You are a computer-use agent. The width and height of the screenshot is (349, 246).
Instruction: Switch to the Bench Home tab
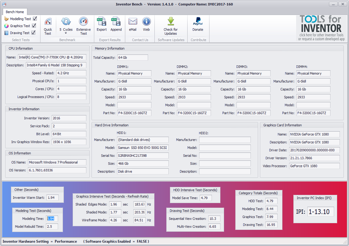(x=15, y=12)
